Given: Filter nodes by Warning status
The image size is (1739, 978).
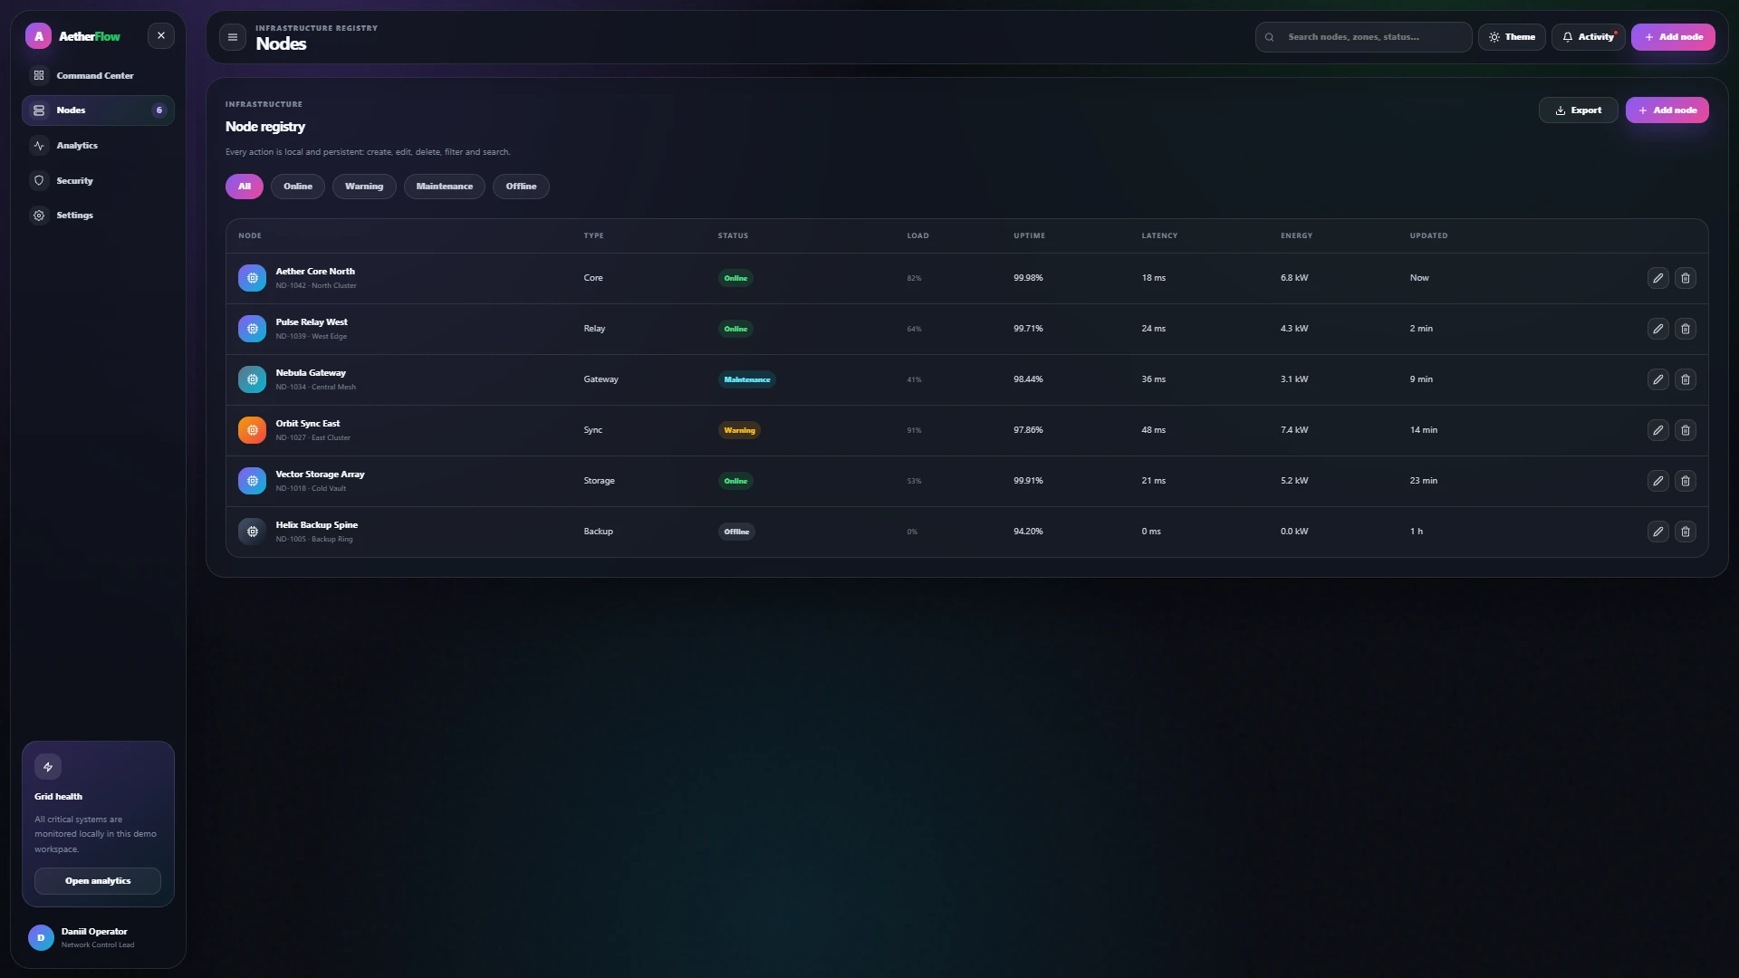Looking at the screenshot, I should (364, 187).
